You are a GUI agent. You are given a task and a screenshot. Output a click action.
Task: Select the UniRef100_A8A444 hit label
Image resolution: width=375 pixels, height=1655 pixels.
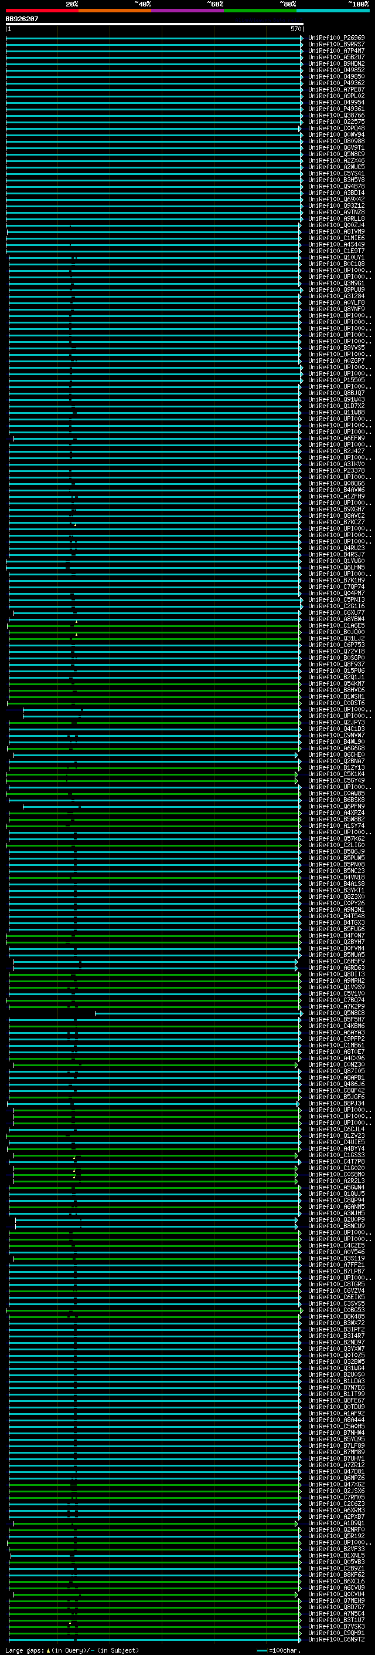click(336, 1420)
